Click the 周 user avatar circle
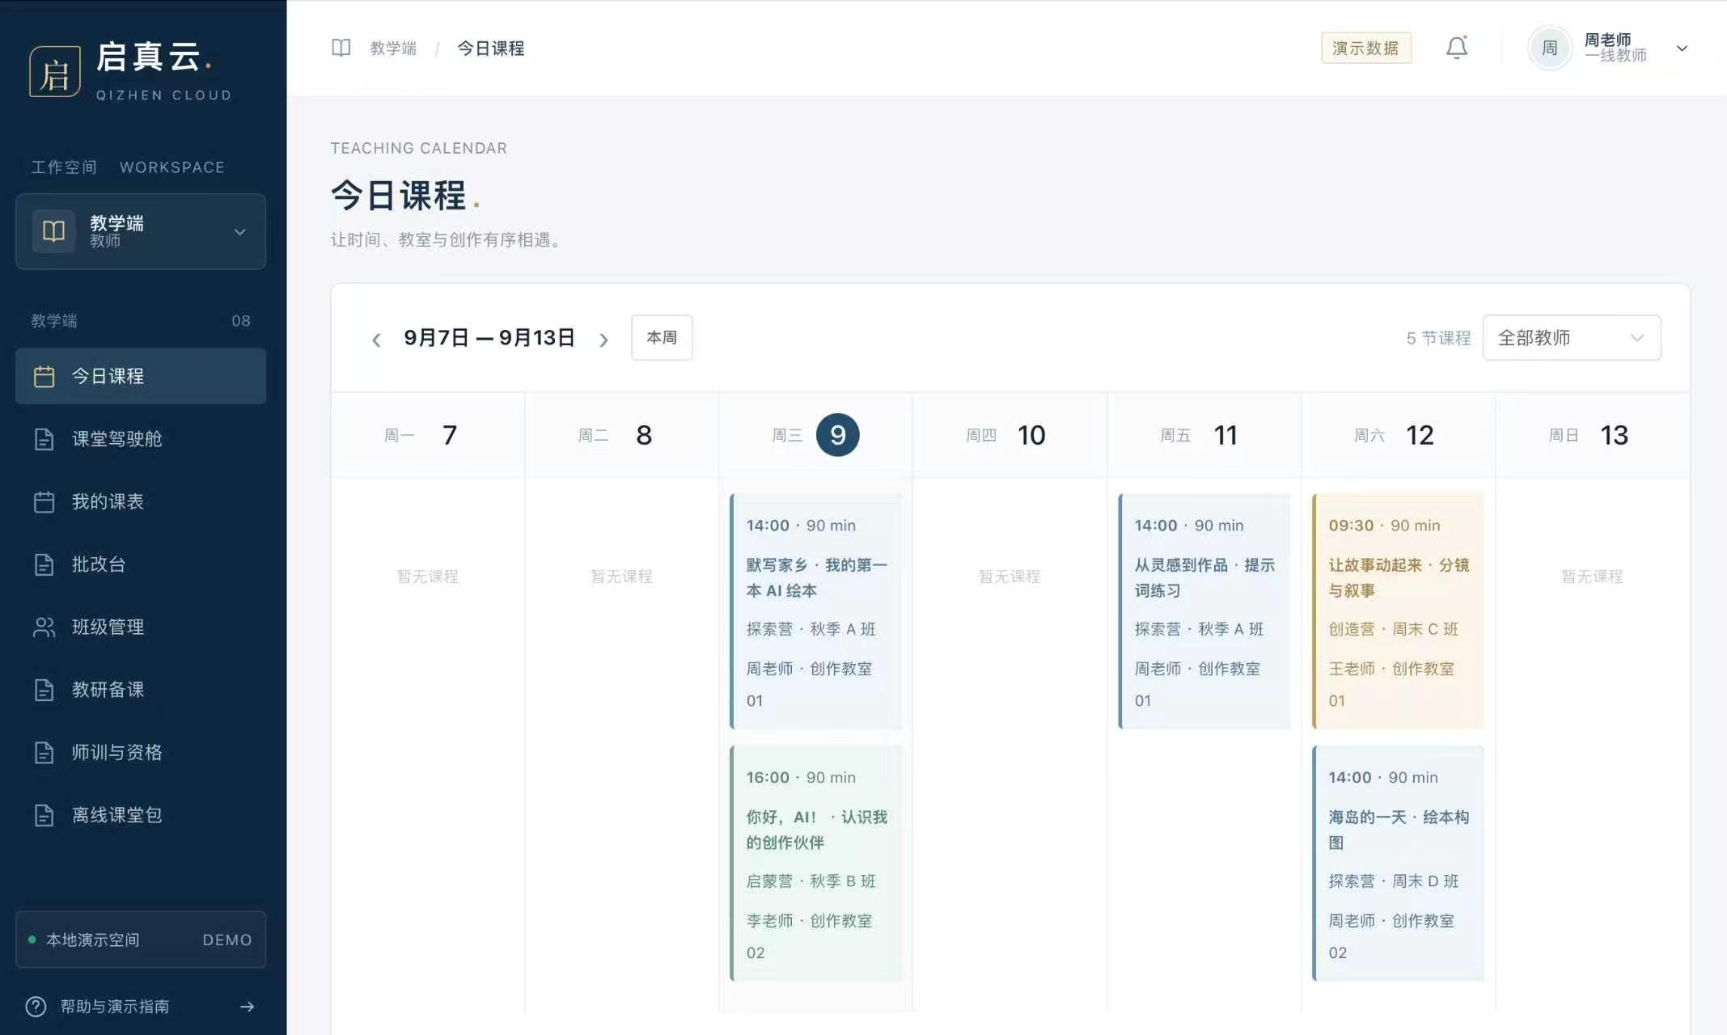Image resolution: width=1727 pixels, height=1035 pixels. [1549, 48]
